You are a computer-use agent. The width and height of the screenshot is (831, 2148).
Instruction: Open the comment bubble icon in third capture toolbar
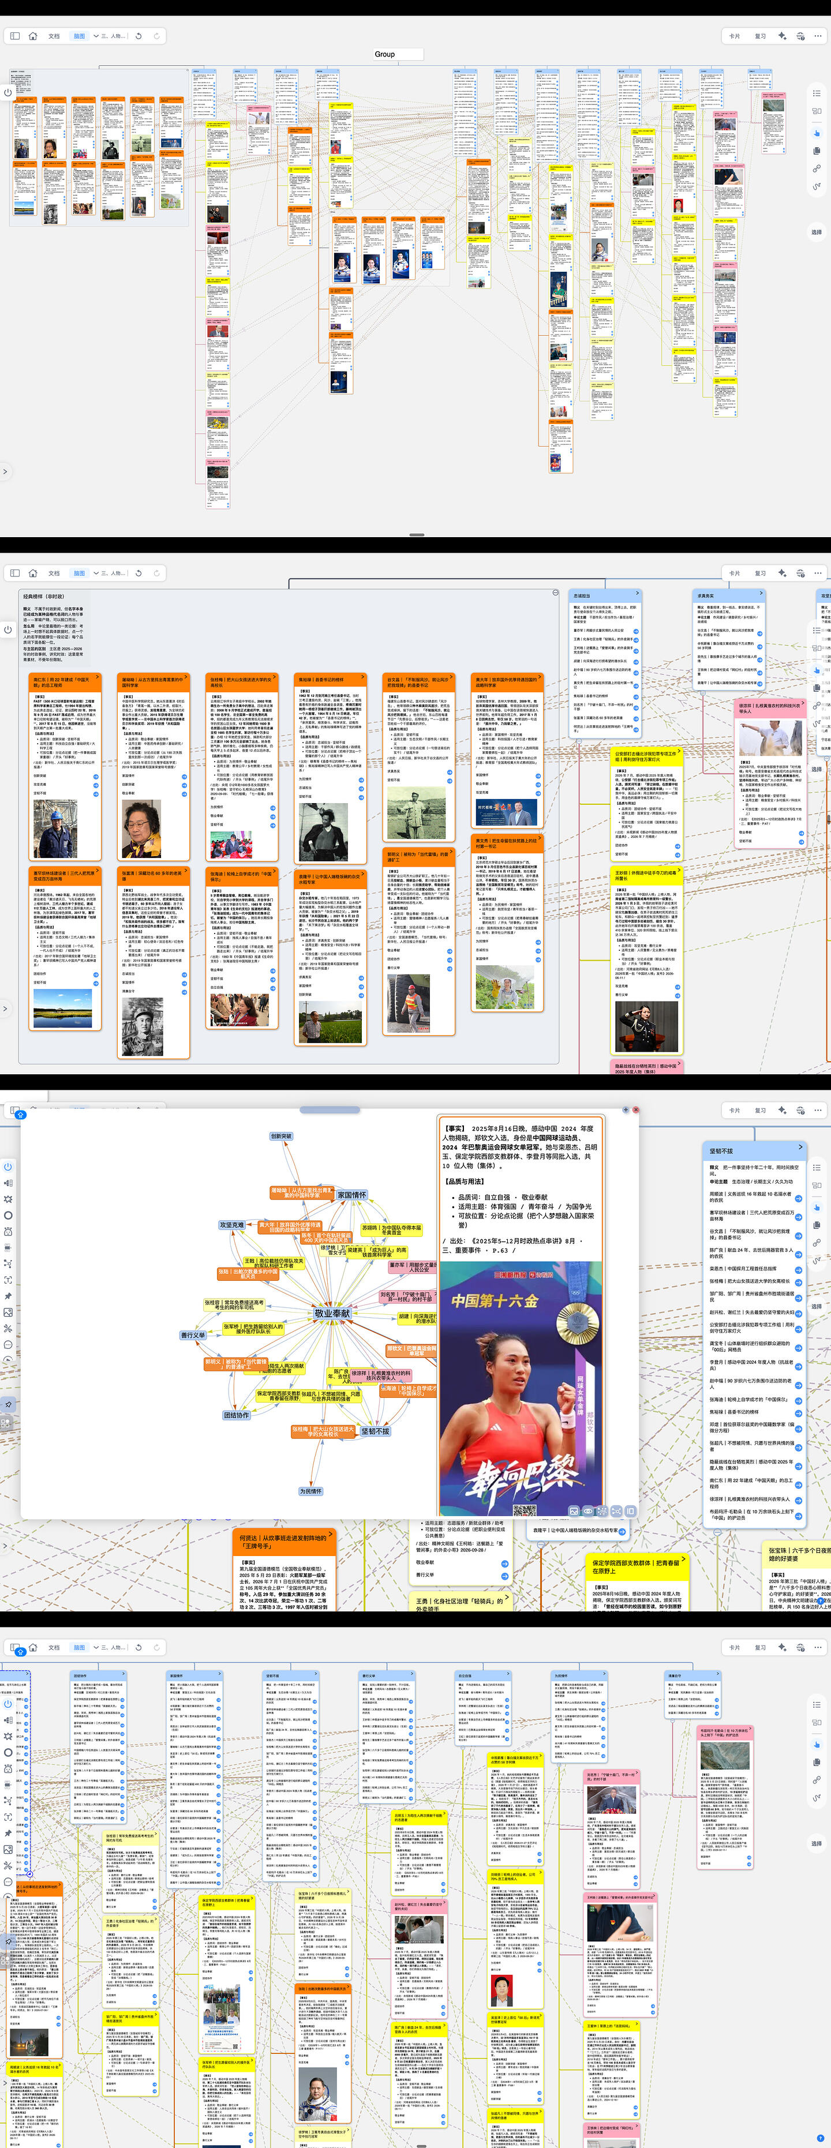pos(8,1345)
